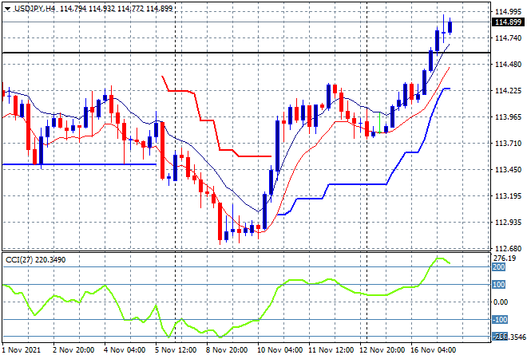Select the 114.225 price axis label

pos(508,91)
